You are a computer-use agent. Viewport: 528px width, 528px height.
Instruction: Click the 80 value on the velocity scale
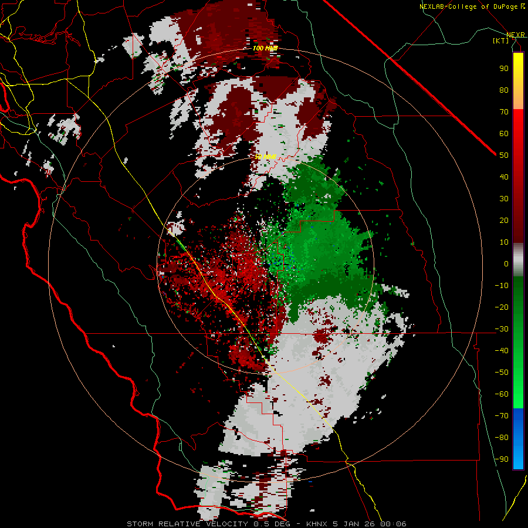pyautogui.click(x=504, y=90)
